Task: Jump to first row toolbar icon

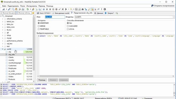Action: (47, 9)
